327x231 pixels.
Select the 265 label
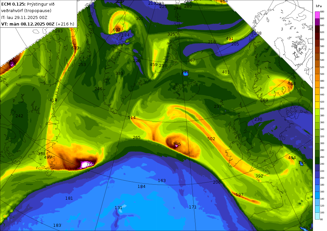click(x=137, y=138)
